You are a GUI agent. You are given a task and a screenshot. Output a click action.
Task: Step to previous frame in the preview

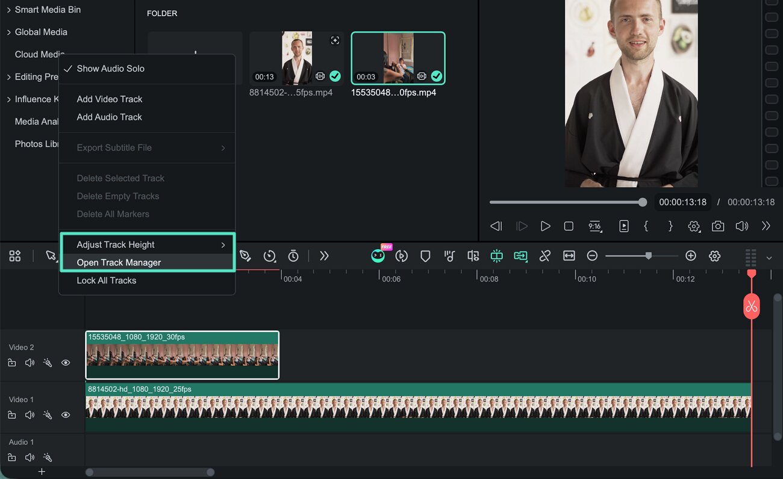(x=496, y=226)
